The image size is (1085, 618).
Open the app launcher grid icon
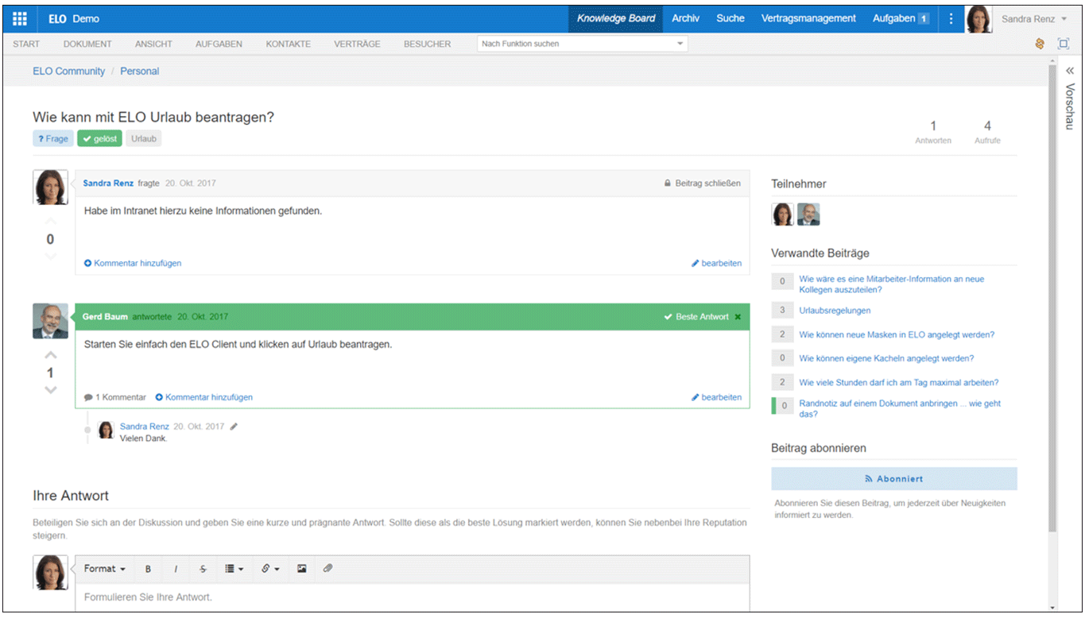[x=20, y=18]
